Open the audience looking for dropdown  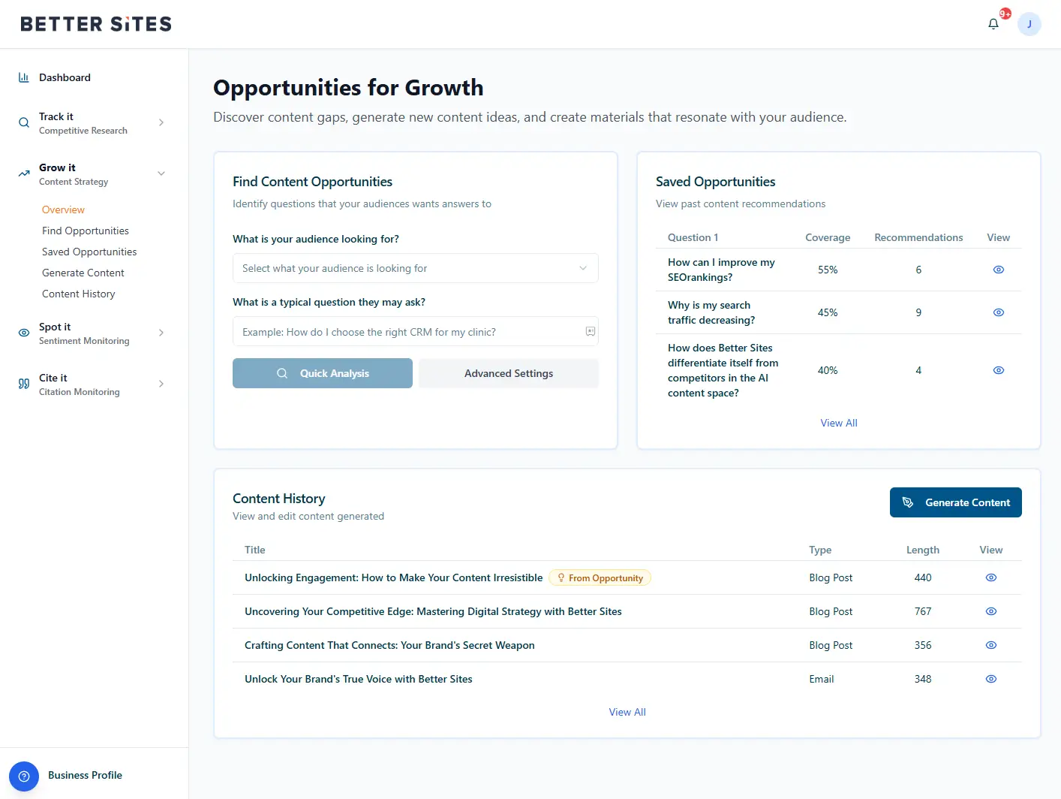(415, 268)
